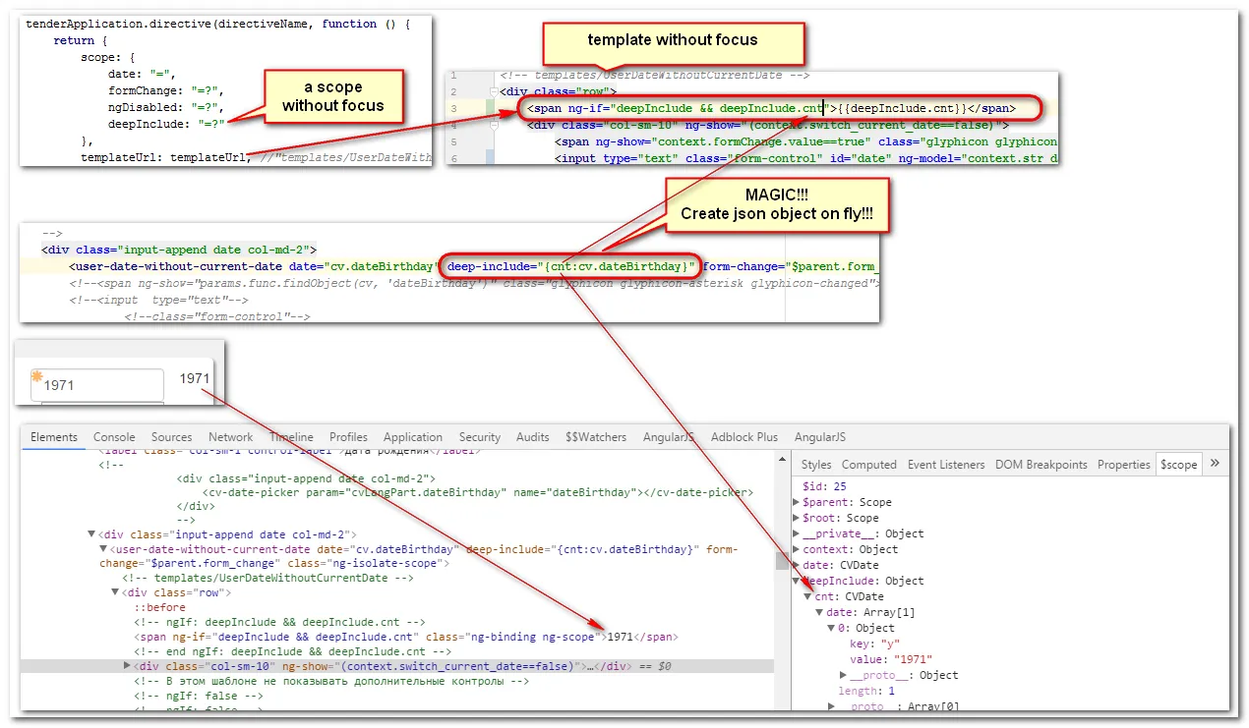1249x728 pixels.
Task: Open the Adblock Plus tab
Action: 743,437
